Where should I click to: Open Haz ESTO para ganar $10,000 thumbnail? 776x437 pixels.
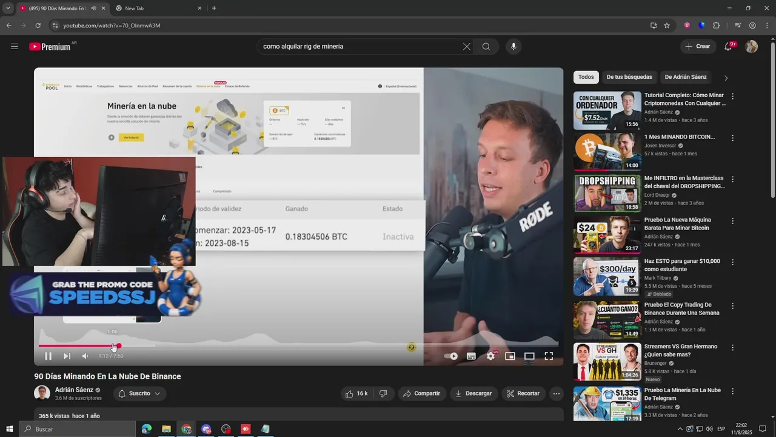tap(607, 276)
